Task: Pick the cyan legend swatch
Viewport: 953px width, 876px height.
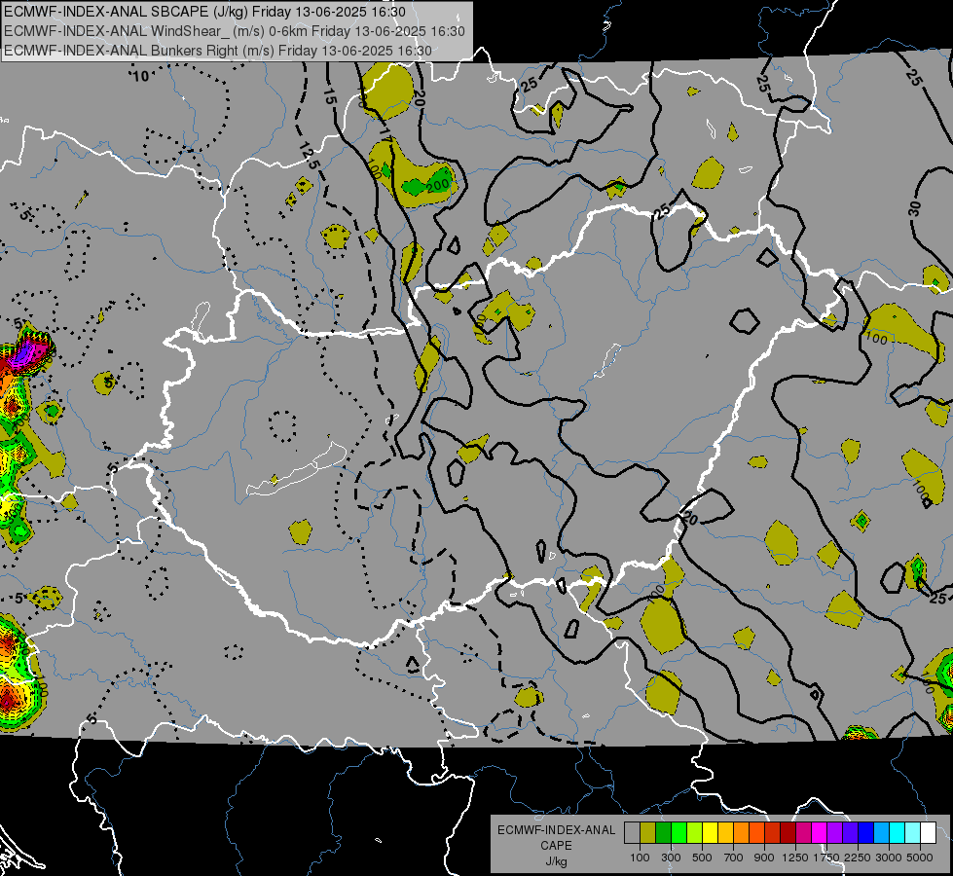Action: coord(898,832)
